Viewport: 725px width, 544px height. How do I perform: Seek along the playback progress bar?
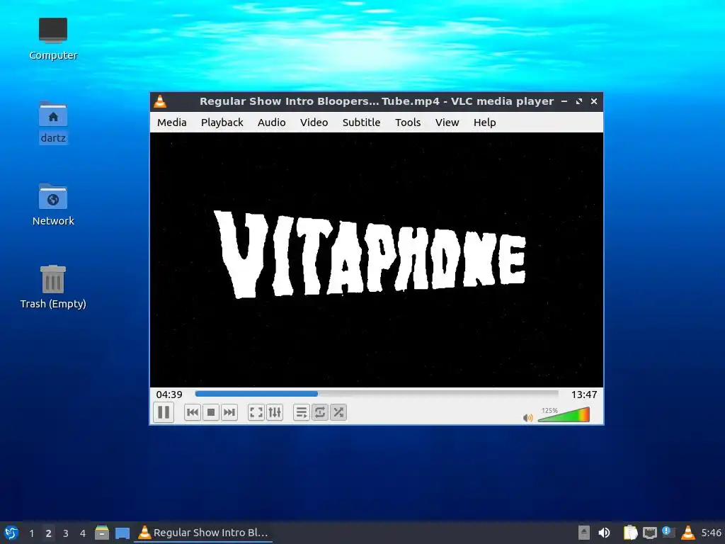[x=377, y=394]
